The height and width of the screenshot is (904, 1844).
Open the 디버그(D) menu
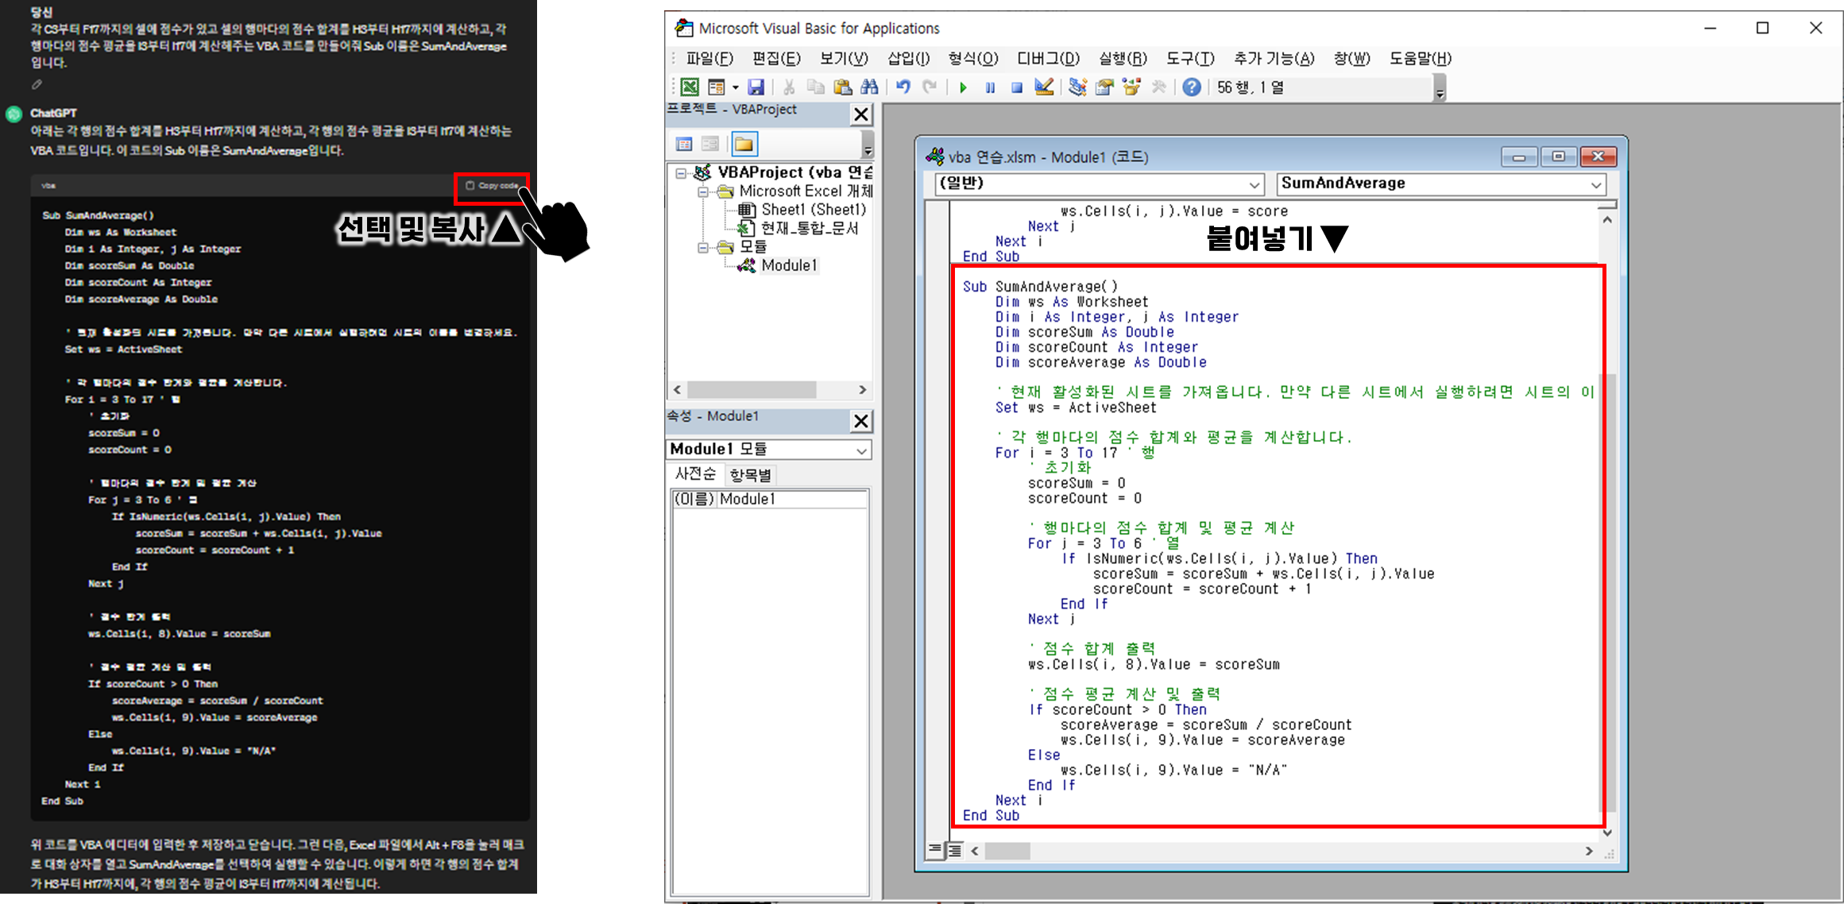point(1047,58)
